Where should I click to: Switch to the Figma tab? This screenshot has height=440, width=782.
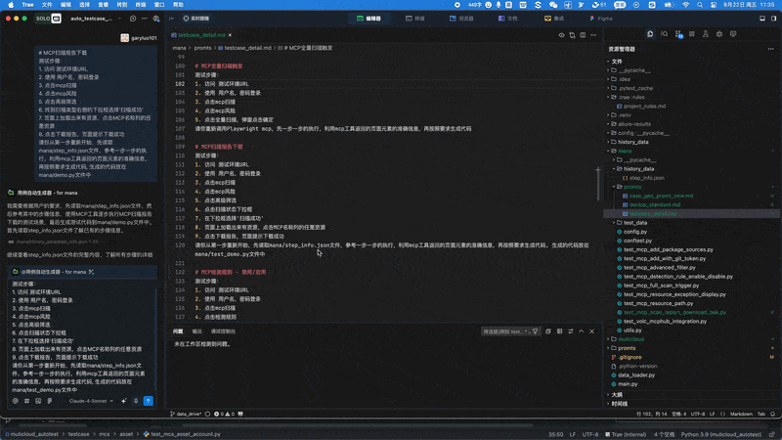point(601,19)
